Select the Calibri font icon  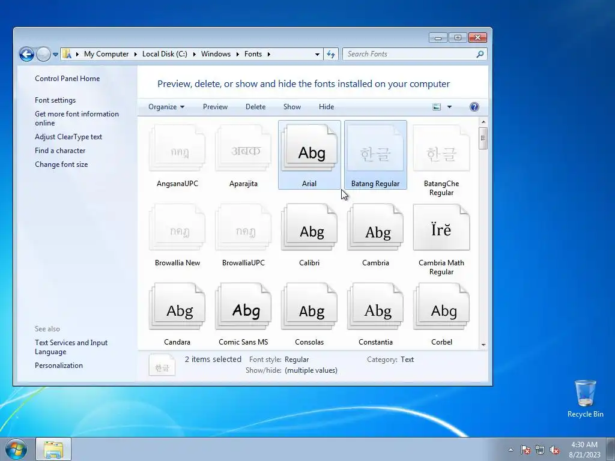(309, 227)
